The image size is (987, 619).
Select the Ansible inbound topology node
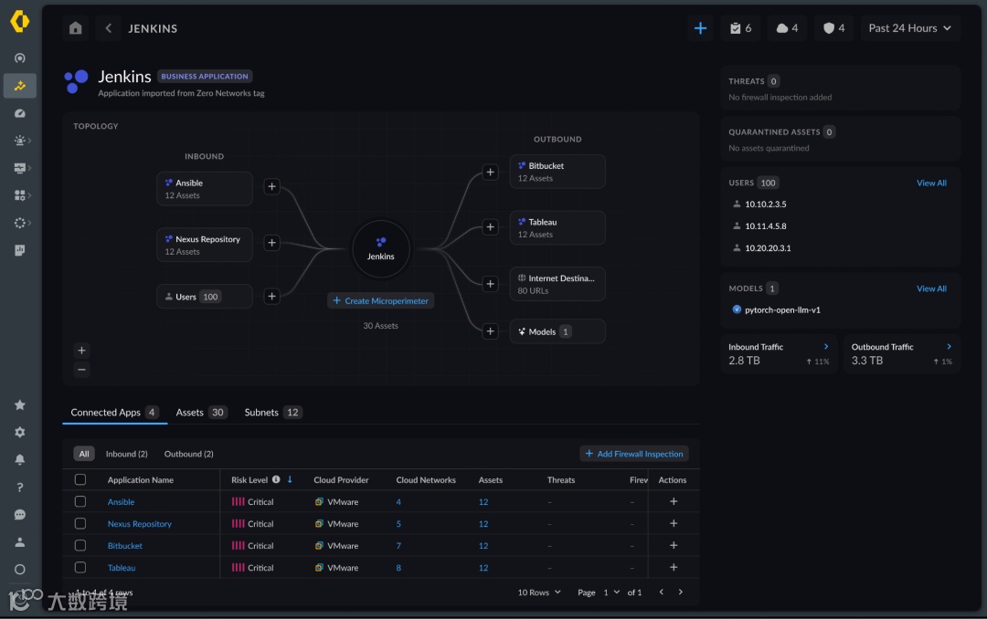coord(205,189)
